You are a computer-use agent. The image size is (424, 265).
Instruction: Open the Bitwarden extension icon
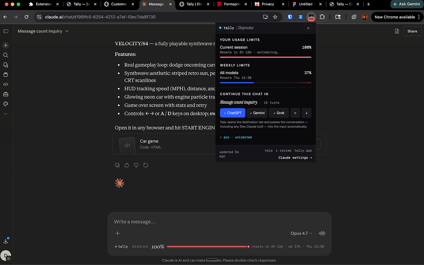tap(290, 17)
